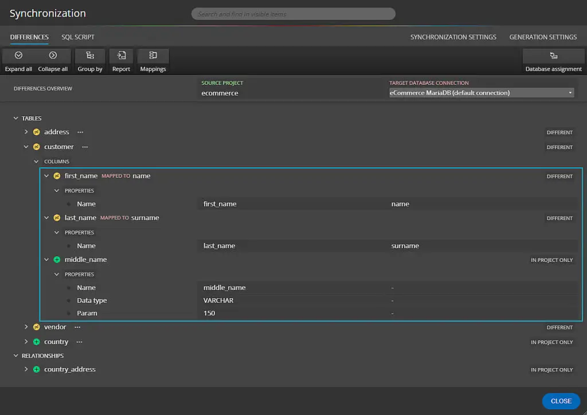Viewport: 587px width, 415px height.
Task: Collapse the TABLES section
Action: (x=15, y=118)
